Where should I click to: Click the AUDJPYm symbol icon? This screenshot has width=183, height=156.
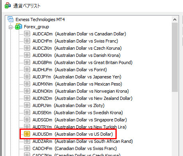pyautogui.click(x=27, y=77)
